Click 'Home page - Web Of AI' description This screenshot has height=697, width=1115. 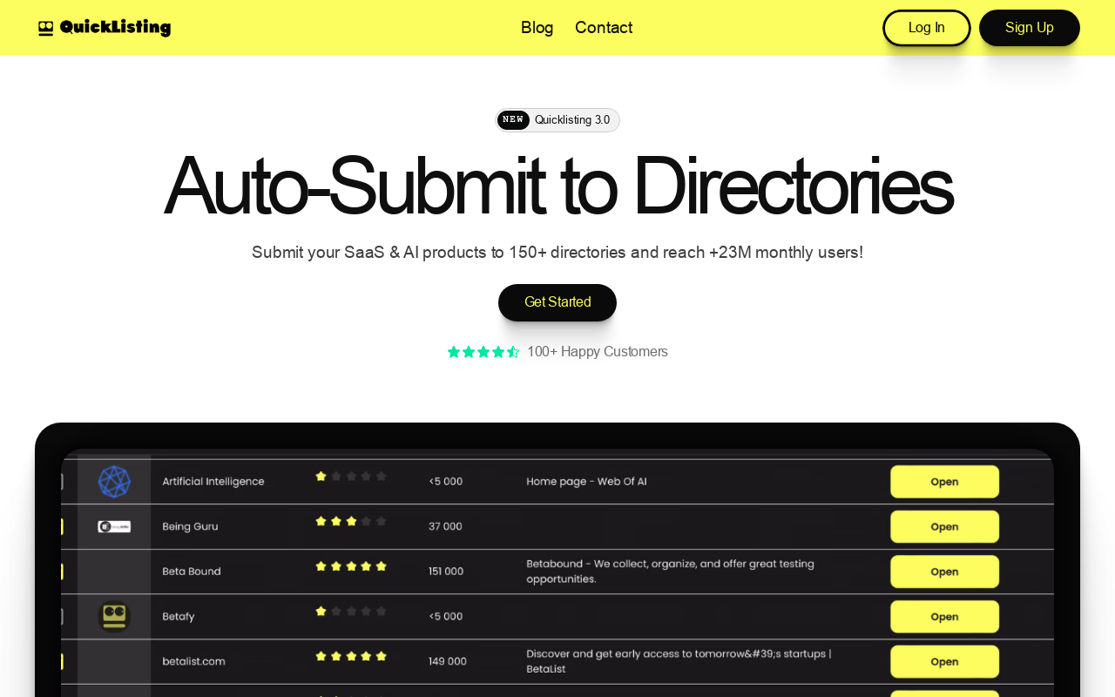click(586, 482)
